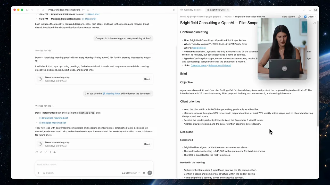The height and width of the screenshot is (185, 330).
Task: Give thumbs up to the response
Action: (41, 152)
